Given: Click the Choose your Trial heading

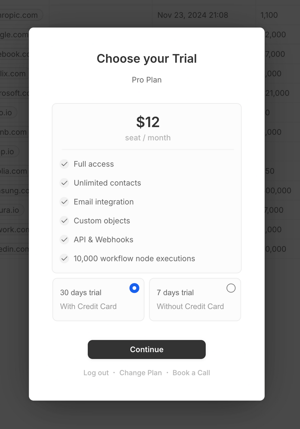Looking at the screenshot, I should point(147,58).
